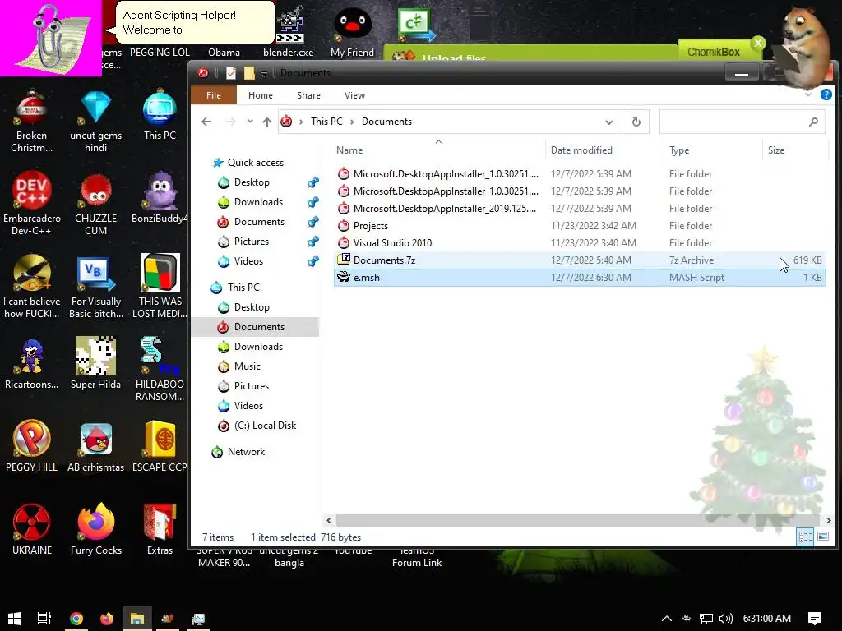Open the Share ribbon tab

click(308, 95)
